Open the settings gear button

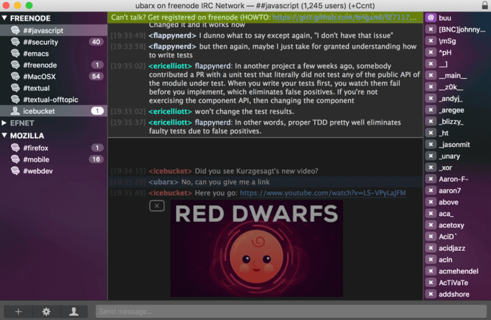click(46, 311)
